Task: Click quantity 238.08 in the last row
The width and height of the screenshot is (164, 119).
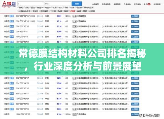Action: click(x=68, y=114)
